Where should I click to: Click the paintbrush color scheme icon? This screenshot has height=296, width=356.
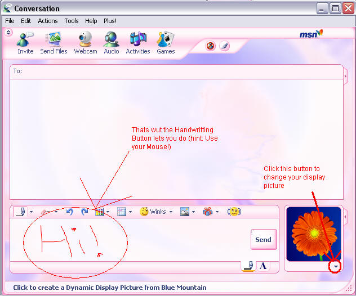coord(224,46)
